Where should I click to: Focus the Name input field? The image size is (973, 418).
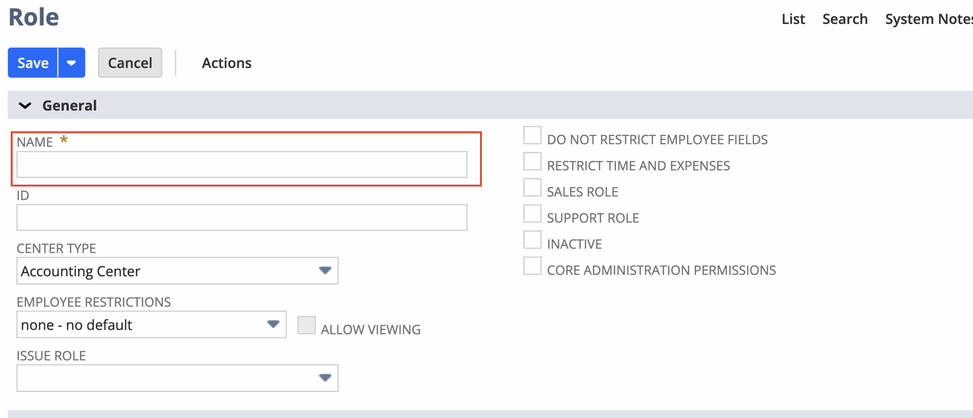[x=242, y=165]
